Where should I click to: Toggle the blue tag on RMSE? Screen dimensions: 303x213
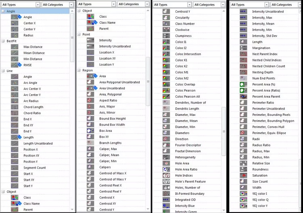click(19, 65)
